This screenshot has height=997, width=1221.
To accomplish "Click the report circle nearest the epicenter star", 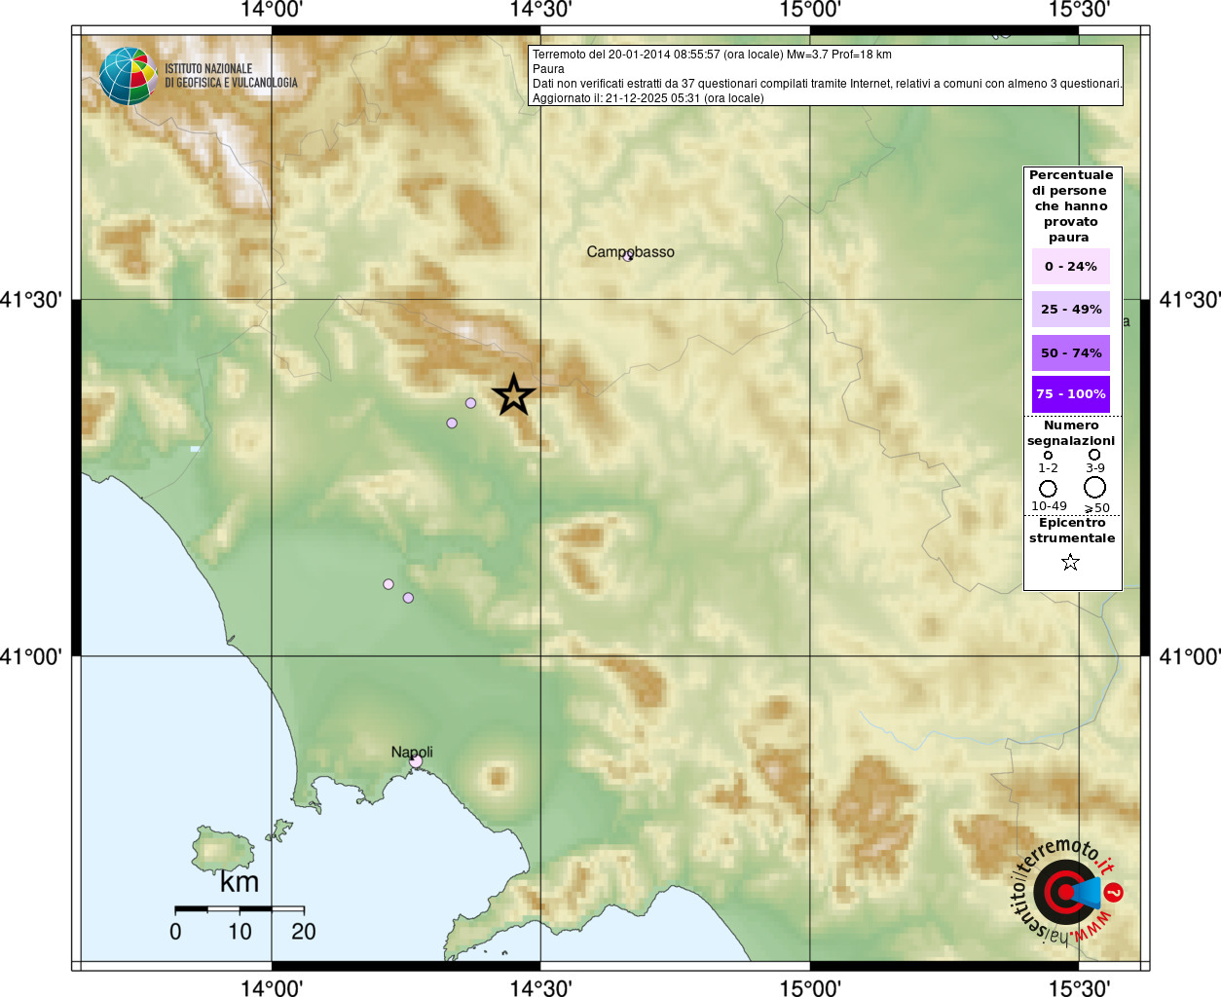I will pos(470,403).
